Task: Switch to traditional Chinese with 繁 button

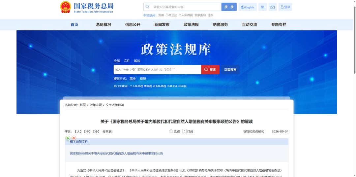Action: [262, 7]
